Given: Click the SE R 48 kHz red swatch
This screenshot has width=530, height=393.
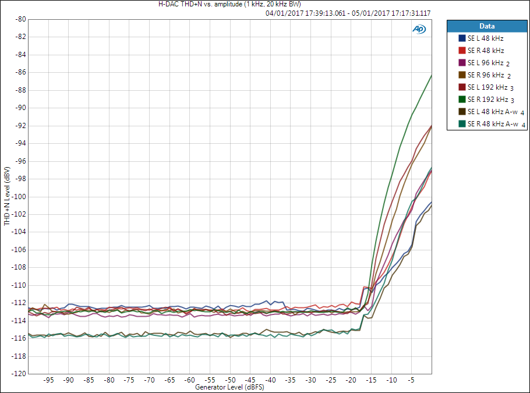Looking at the screenshot, I should [462, 50].
